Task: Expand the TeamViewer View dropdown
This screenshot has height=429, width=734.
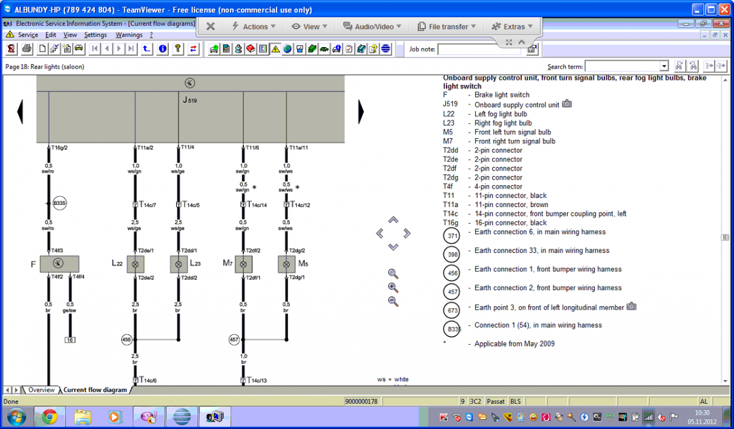Action: (x=310, y=26)
